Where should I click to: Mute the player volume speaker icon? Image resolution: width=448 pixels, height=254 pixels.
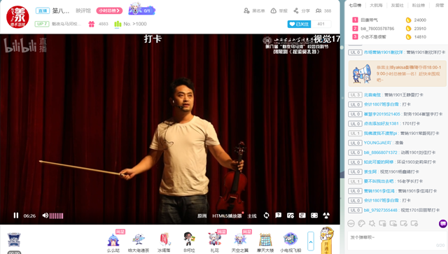click(x=45, y=216)
